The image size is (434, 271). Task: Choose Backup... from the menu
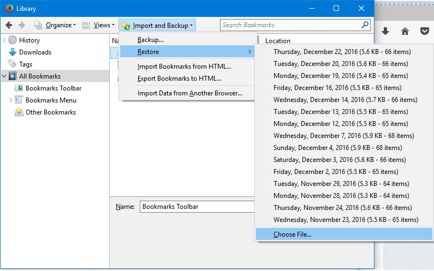(151, 40)
